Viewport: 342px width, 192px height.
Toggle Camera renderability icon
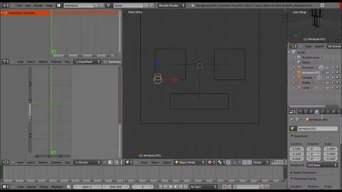337,77
